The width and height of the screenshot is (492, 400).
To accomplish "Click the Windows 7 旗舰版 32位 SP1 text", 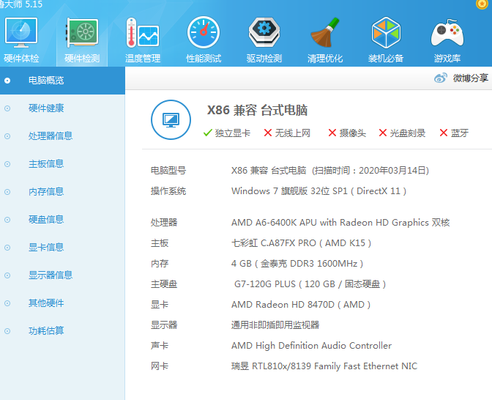I will pos(318,191).
